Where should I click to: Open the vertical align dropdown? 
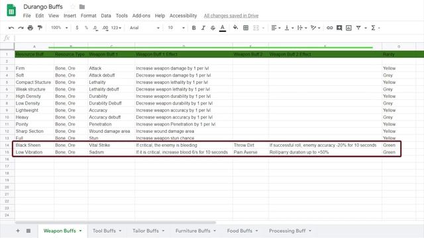tap(289, 28)
